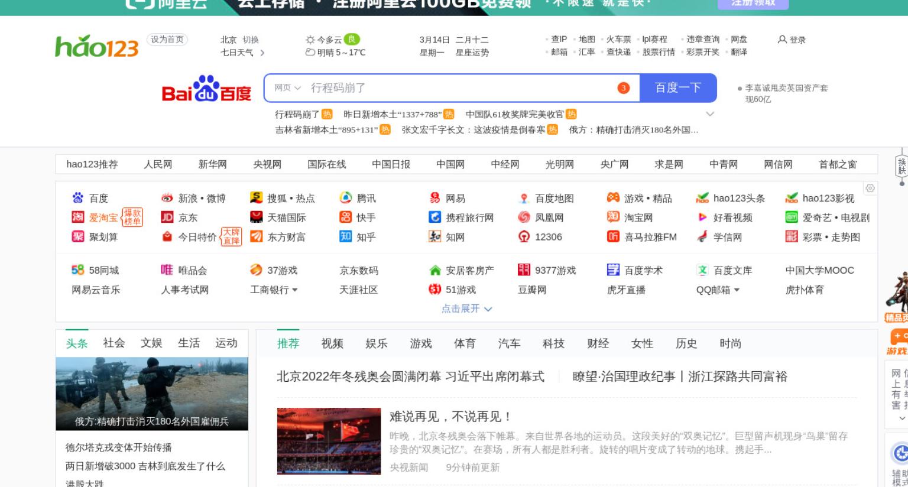
Task: Open hot search 行程码崩了
Action: (297, 114)
